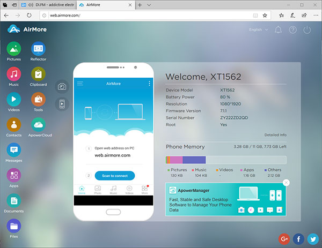The width and height of the screenshot is (322, 248).
Task: Click the Others segment of memory bar
Action: (x=194, y=160)
